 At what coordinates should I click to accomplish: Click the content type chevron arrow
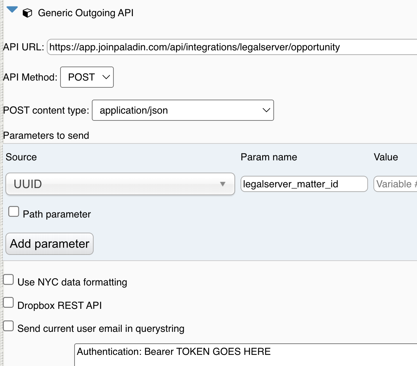[x=267, y=110]
